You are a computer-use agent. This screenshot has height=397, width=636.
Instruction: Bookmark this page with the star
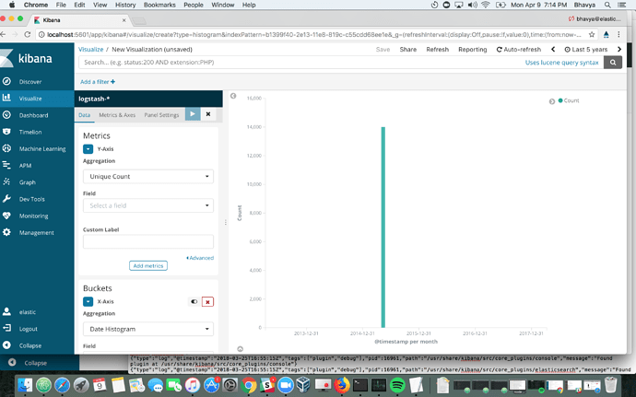point(592,34)
